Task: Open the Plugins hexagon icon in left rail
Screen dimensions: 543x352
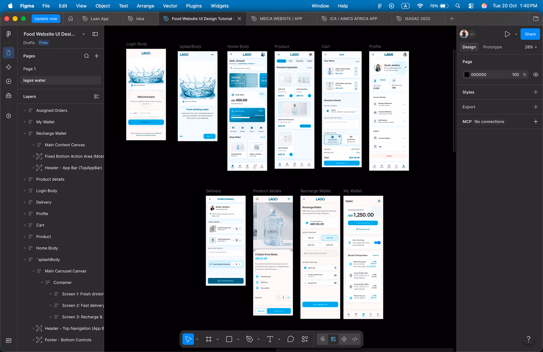Action: coord(8,116)
